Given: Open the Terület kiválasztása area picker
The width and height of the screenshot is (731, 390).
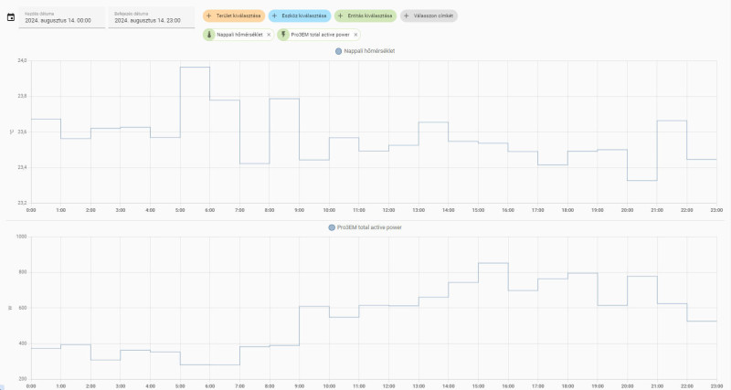Looking at the screenshot, I should pyautogui.click(x=234, y=16).
